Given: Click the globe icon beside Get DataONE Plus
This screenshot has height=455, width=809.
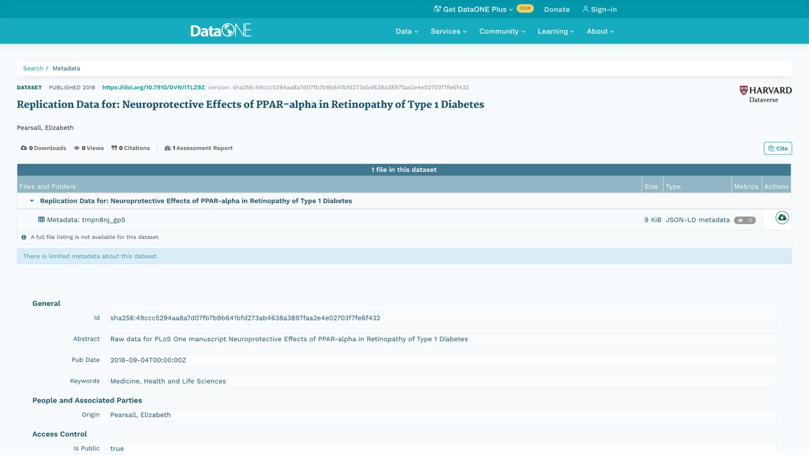Looking at the screenshot, I should tap(437, 9).
